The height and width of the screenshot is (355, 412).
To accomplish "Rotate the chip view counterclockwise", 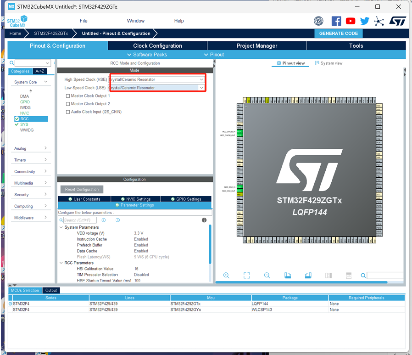I will [x=308, y=276].
